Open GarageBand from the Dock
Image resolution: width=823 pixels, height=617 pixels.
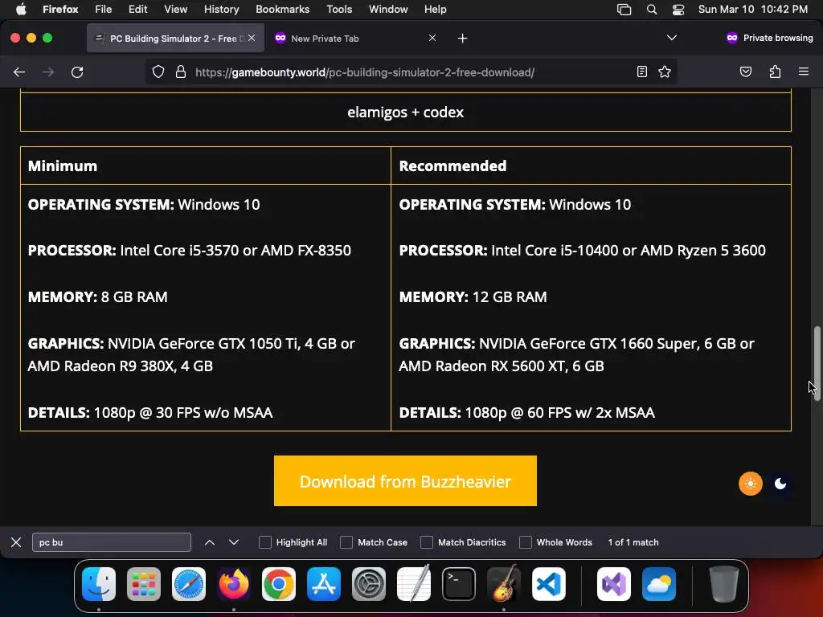tap(504, 583)
